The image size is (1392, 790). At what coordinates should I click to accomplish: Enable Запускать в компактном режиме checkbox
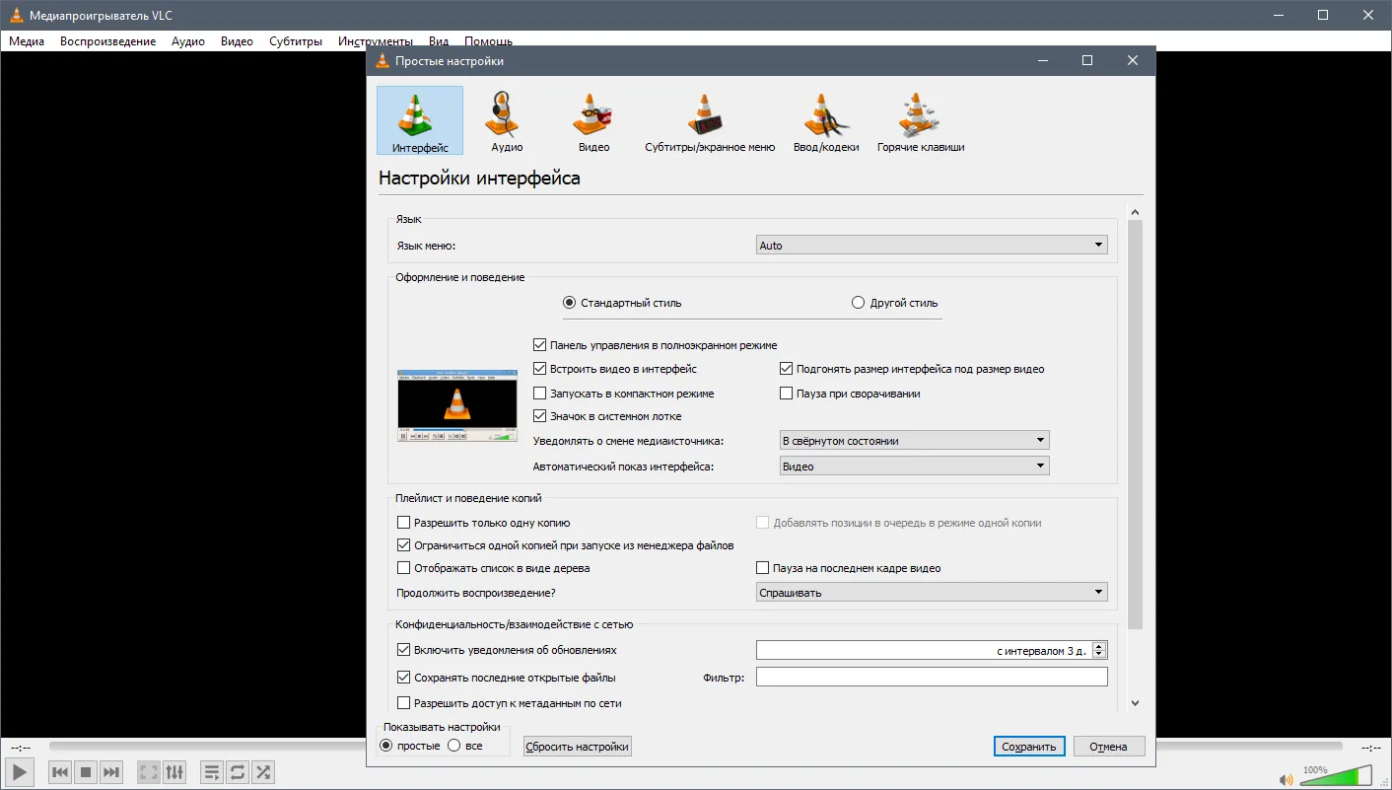(x=539, y=394)
